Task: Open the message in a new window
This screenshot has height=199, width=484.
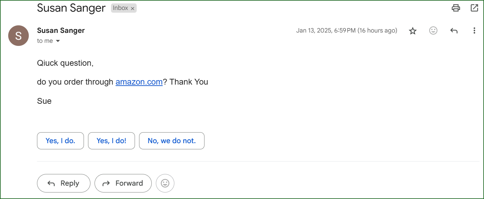Action: pos(474,8)
